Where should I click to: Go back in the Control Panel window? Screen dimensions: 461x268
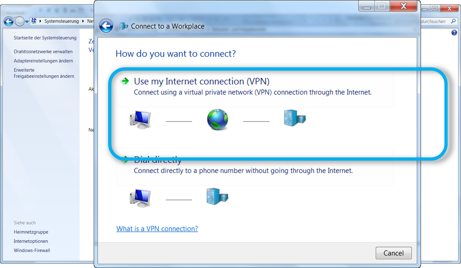[9, 22]
